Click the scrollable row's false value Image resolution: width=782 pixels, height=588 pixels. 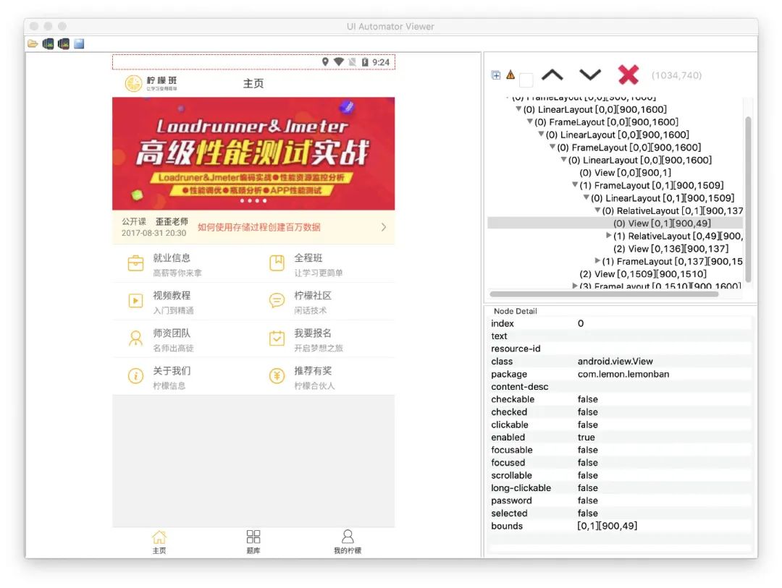[x=587, y=475]
